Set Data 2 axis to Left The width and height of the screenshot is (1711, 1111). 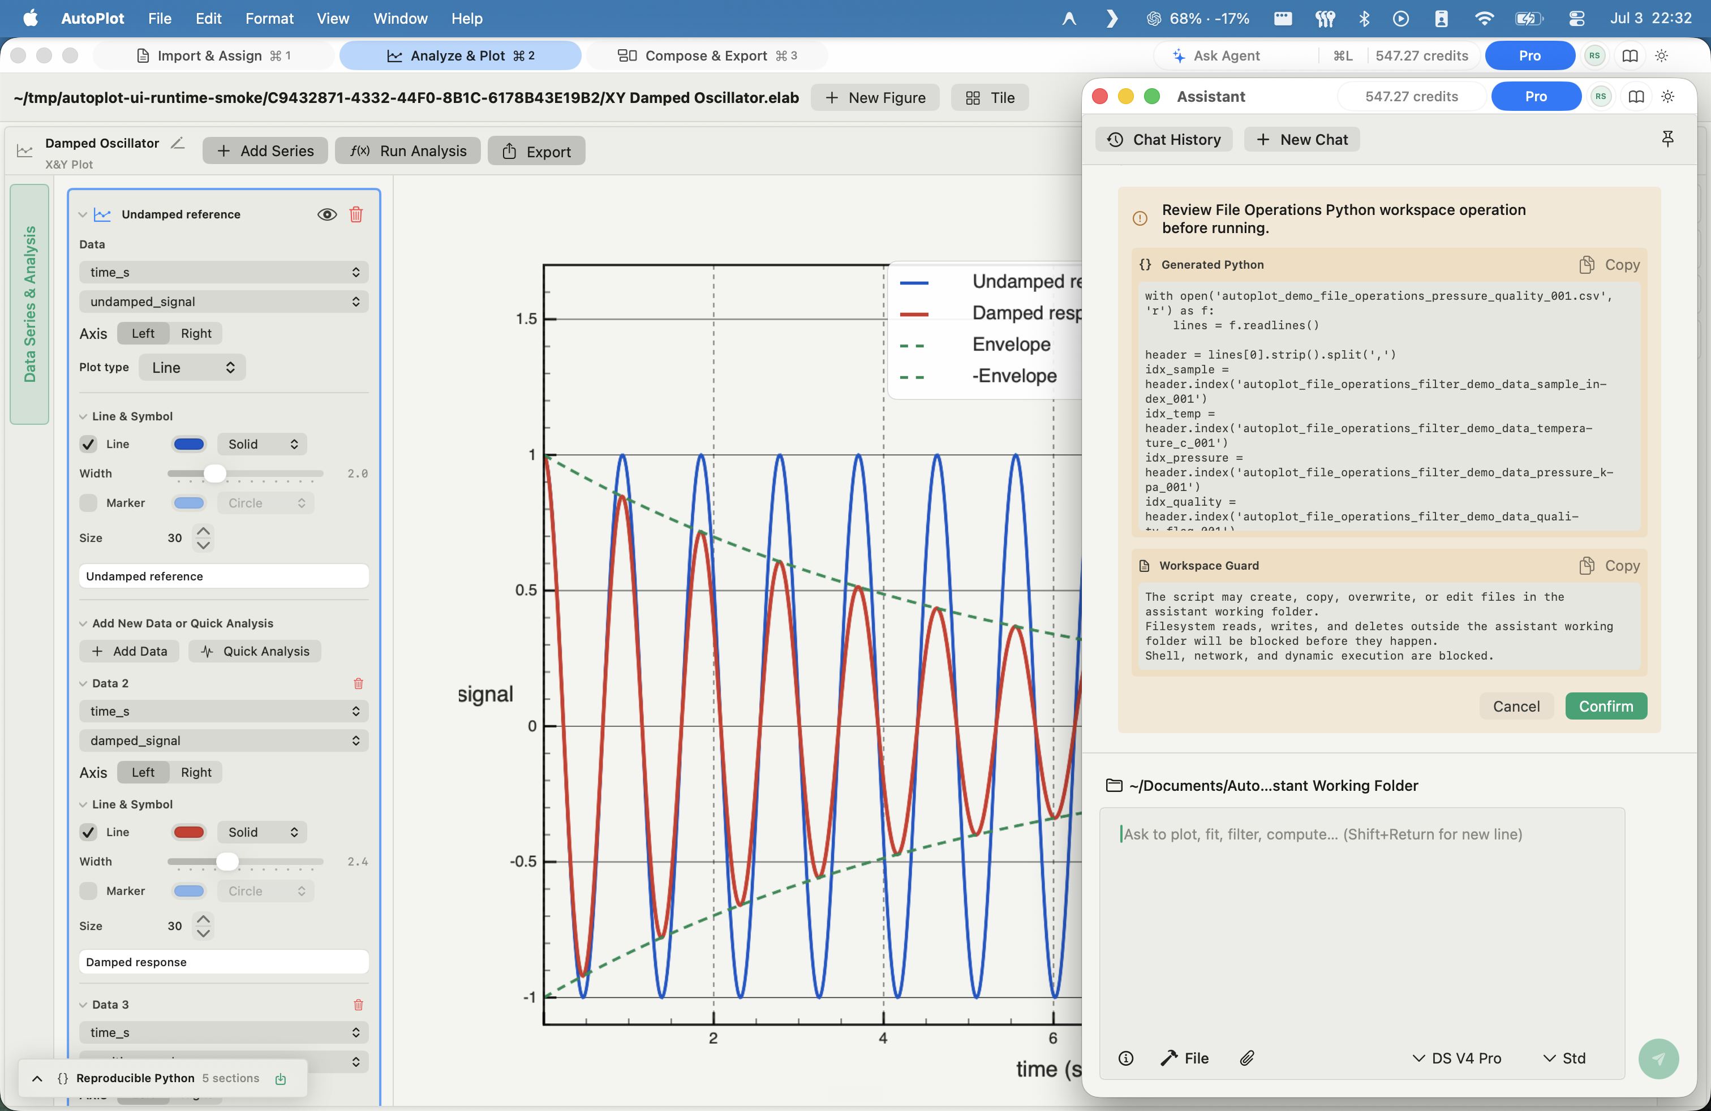[143, 773]
